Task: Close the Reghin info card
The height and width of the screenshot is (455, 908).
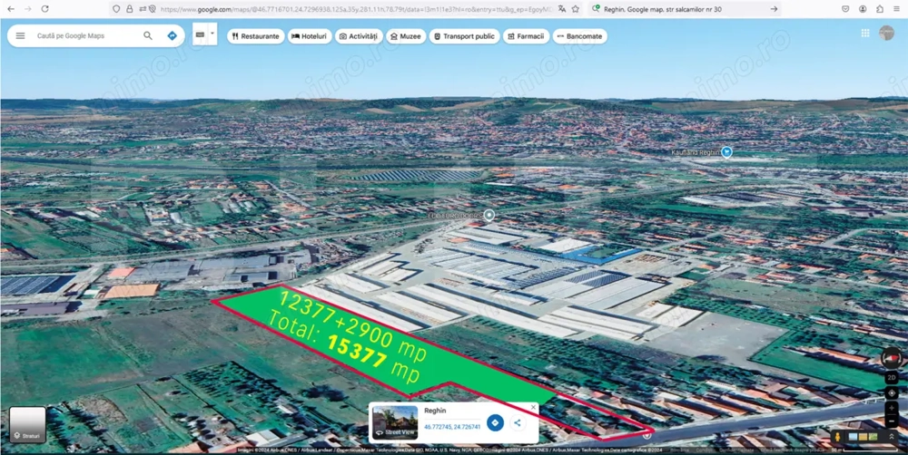Action: click(533, 408)
